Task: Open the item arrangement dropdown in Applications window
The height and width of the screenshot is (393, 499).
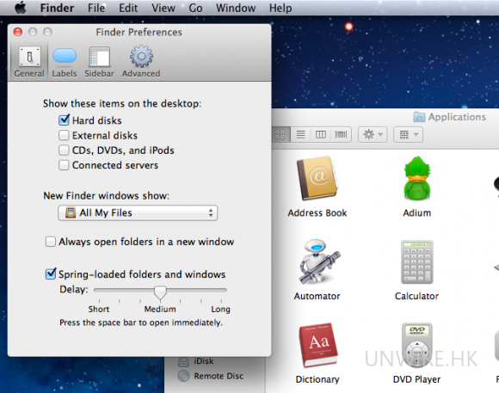Action: click(x=409, y=135)
